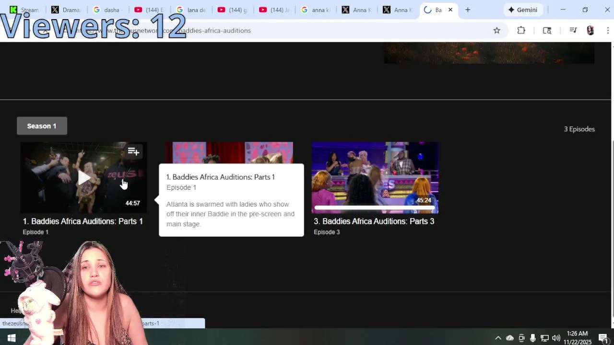Switch to the Google 'anna k' tab
This screenshot has width=614, height=345.
click(315, 10)
